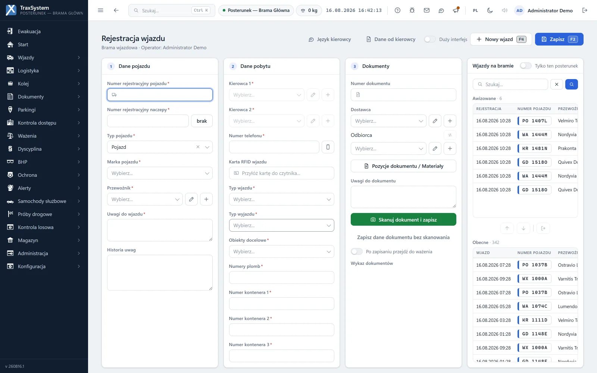The image size is (597, 373).
Task: Clear the Pojazd selection in Typ pojazdu
Action: 198,147
